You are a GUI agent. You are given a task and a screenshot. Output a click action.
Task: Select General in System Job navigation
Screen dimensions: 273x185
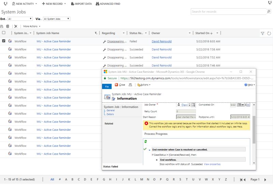click(x=111, y=111)
